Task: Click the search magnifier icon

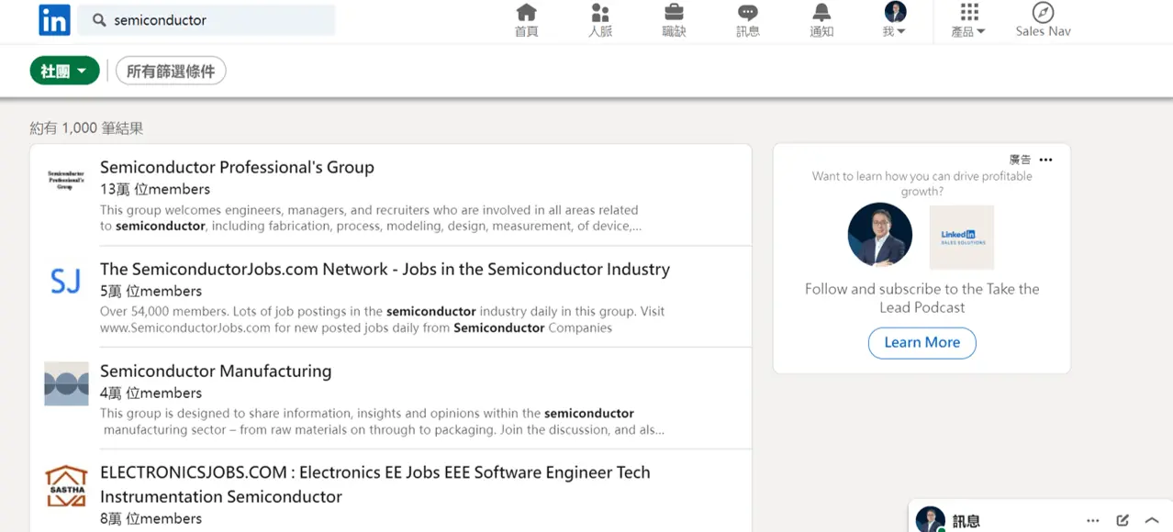Action: 99,20
